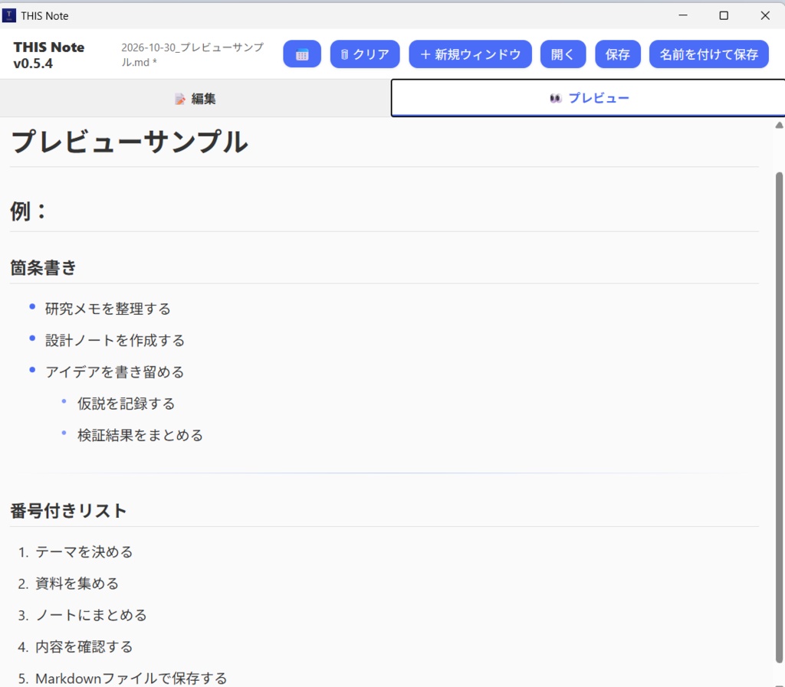This screenshot has height=687, width=785.
Task: Click the vertical scrollbar thumb
Action: (x=779, y=417)
